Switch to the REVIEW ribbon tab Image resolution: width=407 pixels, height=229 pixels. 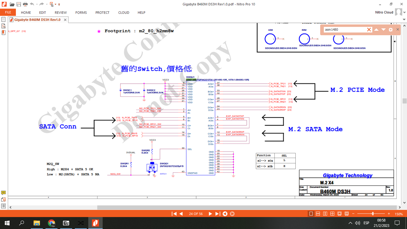(x=61, y=13)
